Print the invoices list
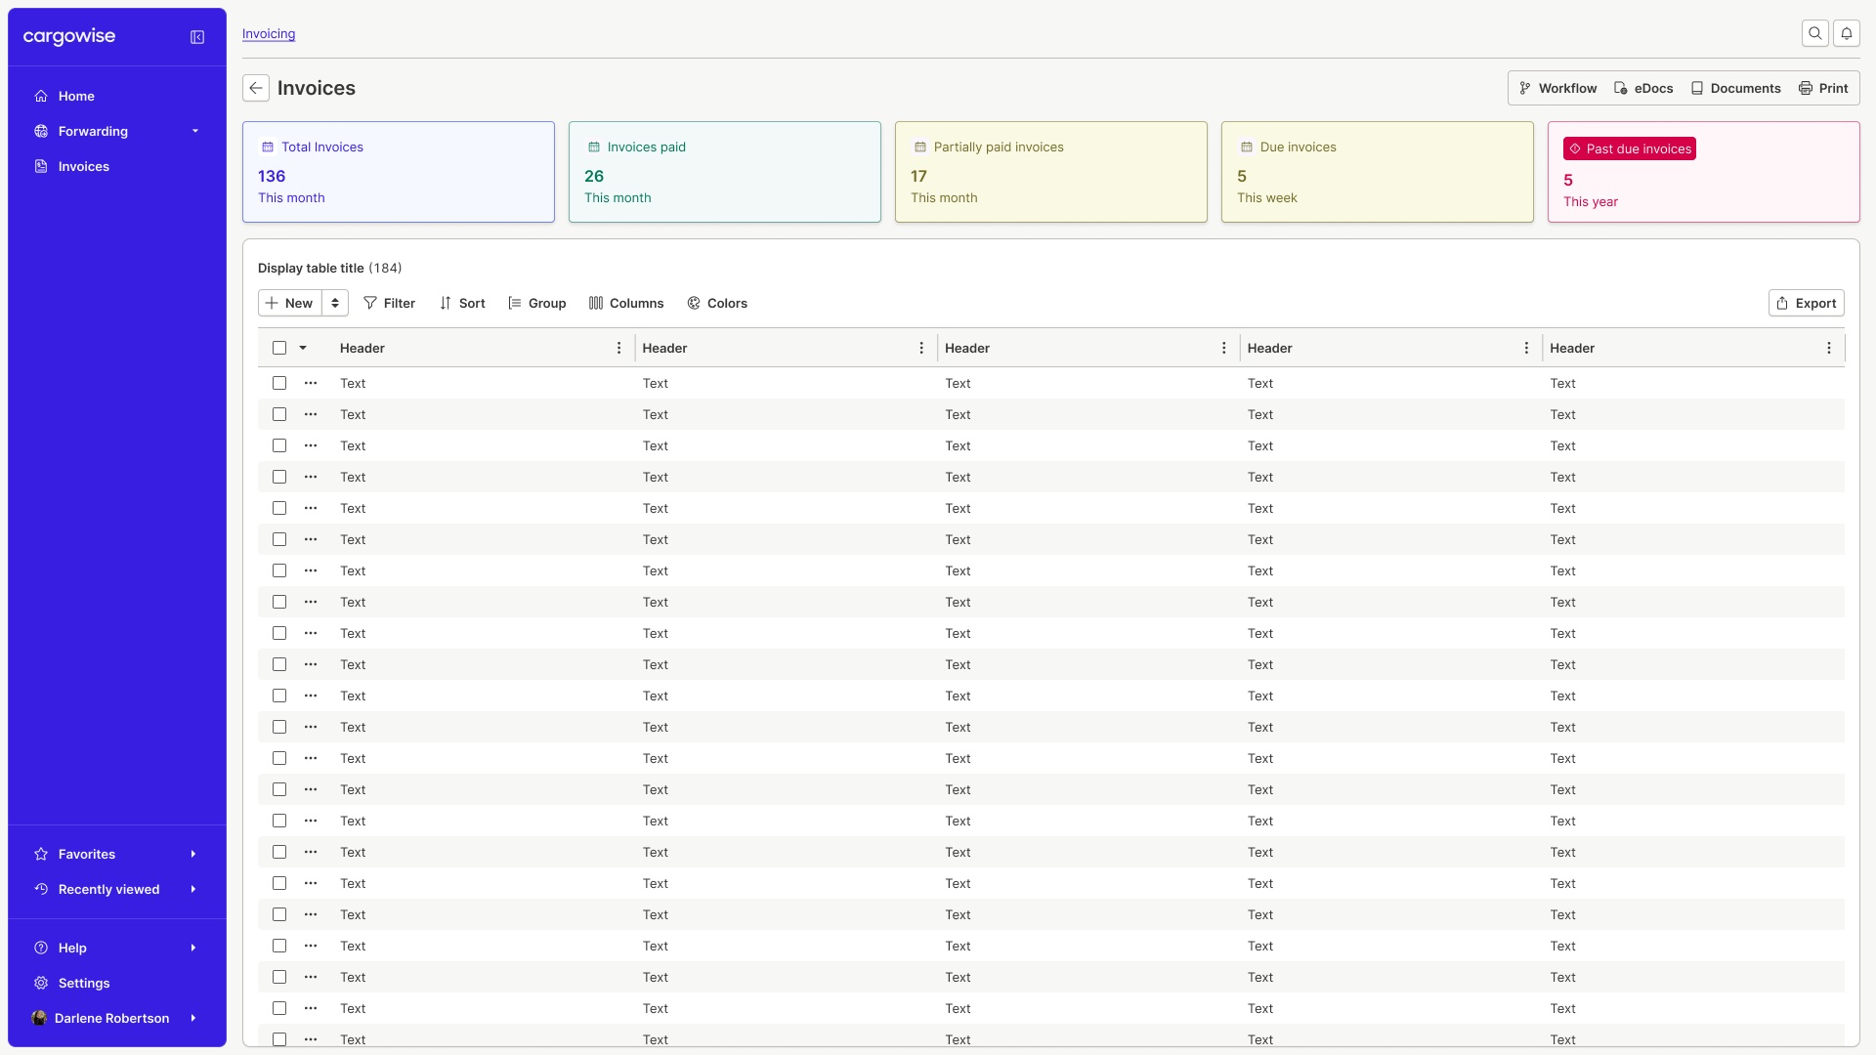The image size is (1876, 1055). 1823,88
